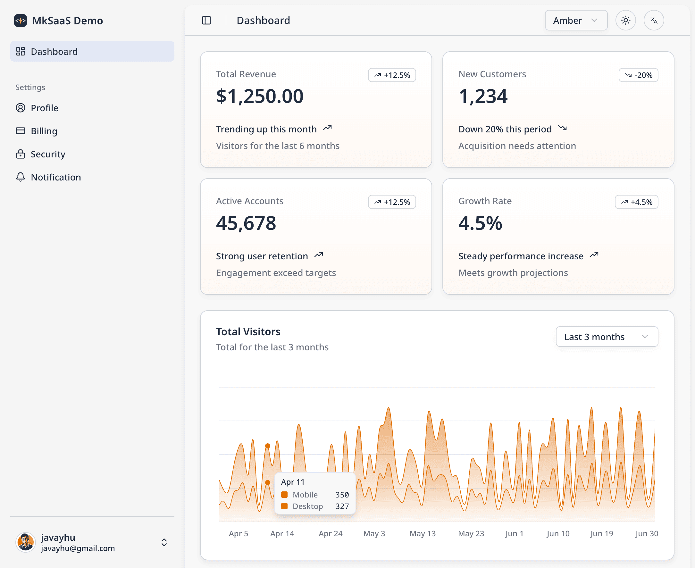
Task: Click the Security lock icon
Action: 20,154
